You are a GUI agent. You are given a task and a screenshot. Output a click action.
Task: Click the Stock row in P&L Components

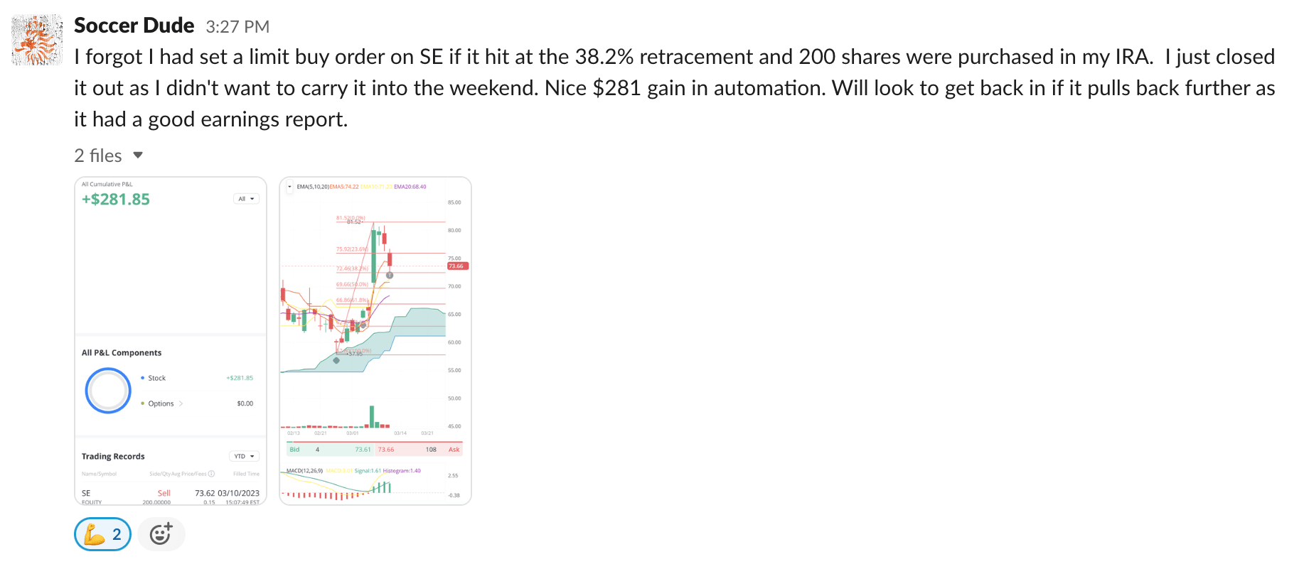pos(157,378)
